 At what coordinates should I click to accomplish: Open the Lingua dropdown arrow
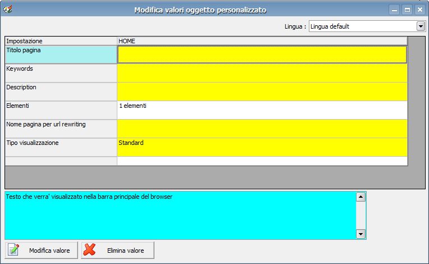pyautogui.click(x=421, y=26)
